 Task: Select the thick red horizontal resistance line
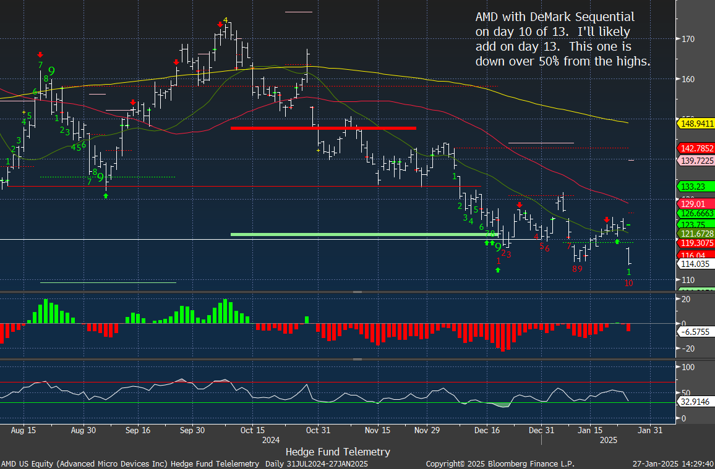(x=323, y=128)
